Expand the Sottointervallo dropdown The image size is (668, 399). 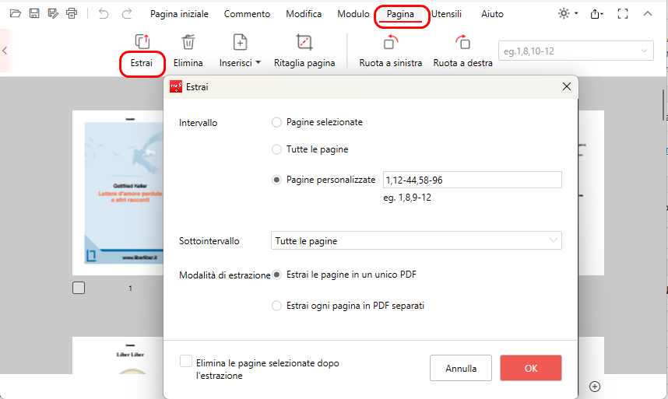[x=417, y=241]
